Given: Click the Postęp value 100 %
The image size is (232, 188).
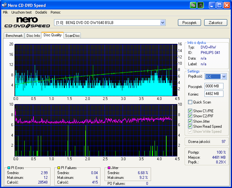Looking at the screenshot, I should point(221,152).
